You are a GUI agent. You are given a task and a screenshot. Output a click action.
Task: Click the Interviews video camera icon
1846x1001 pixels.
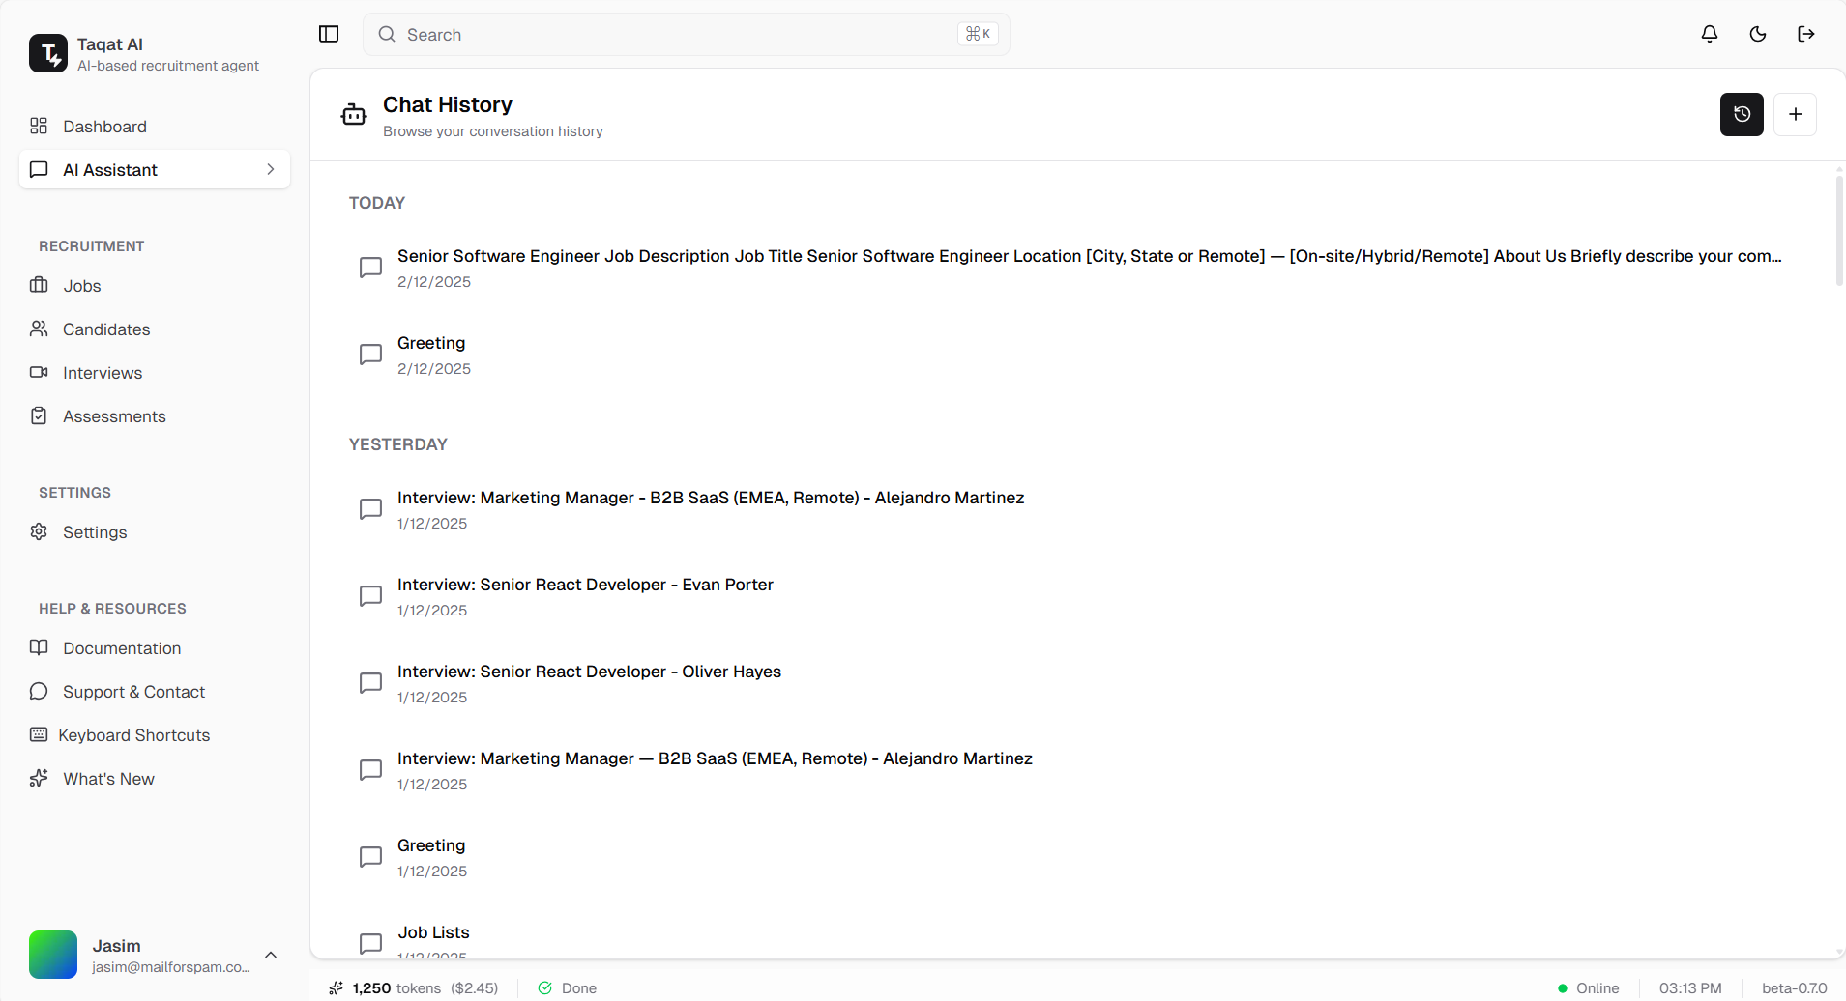(39, 372)
